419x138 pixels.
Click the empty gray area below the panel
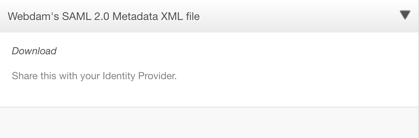(x=209, y=123)
